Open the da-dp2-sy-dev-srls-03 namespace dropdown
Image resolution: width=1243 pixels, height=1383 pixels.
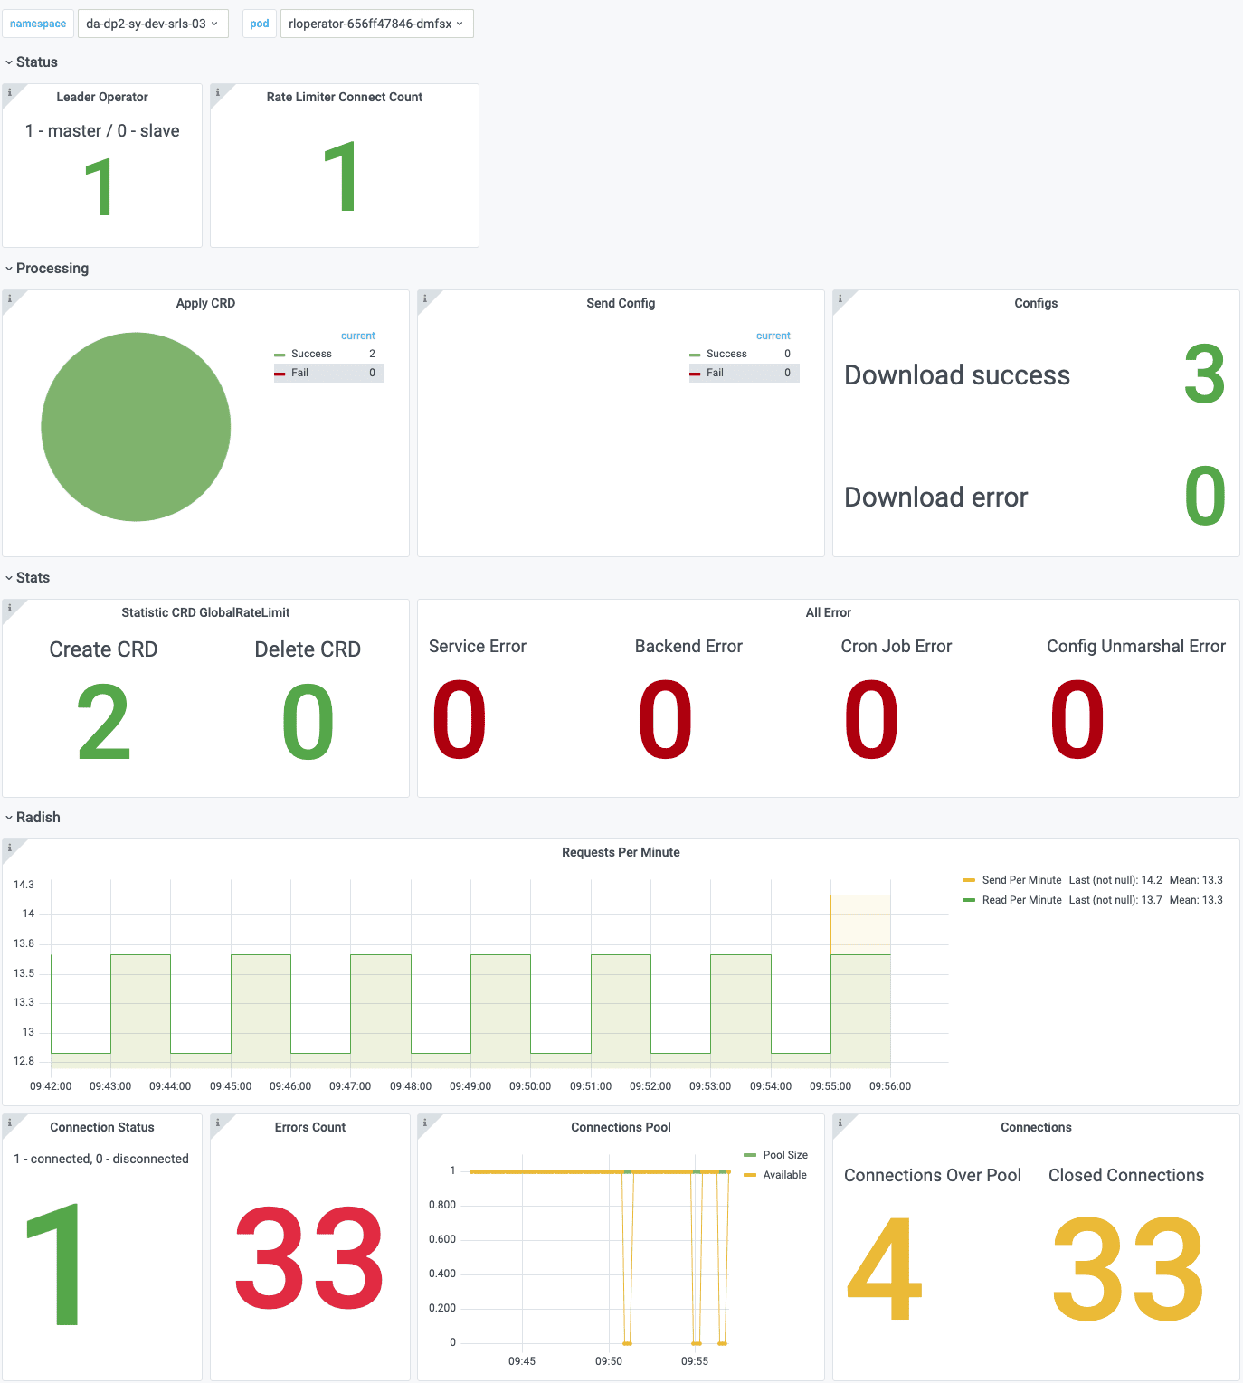pos(152,24)
